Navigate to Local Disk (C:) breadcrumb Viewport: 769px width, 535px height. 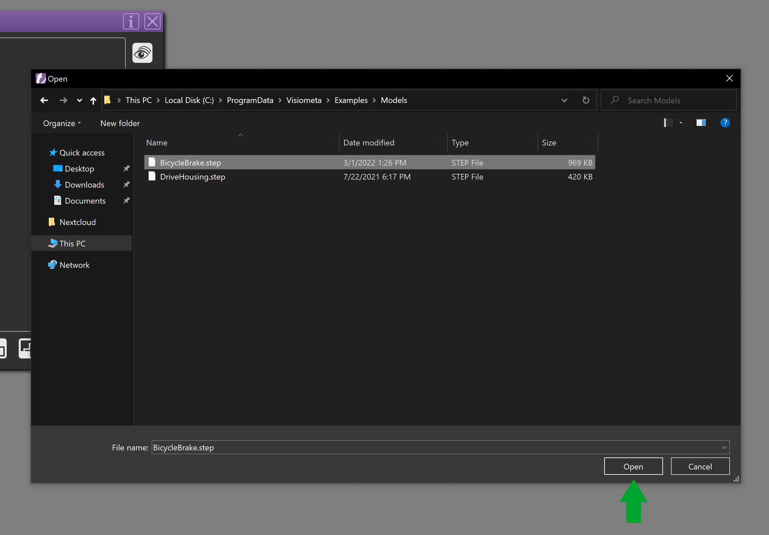pos(189,100)
